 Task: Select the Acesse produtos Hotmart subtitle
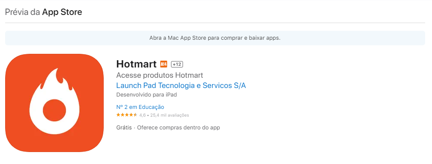pyautogui.click(x=159, y=75)
